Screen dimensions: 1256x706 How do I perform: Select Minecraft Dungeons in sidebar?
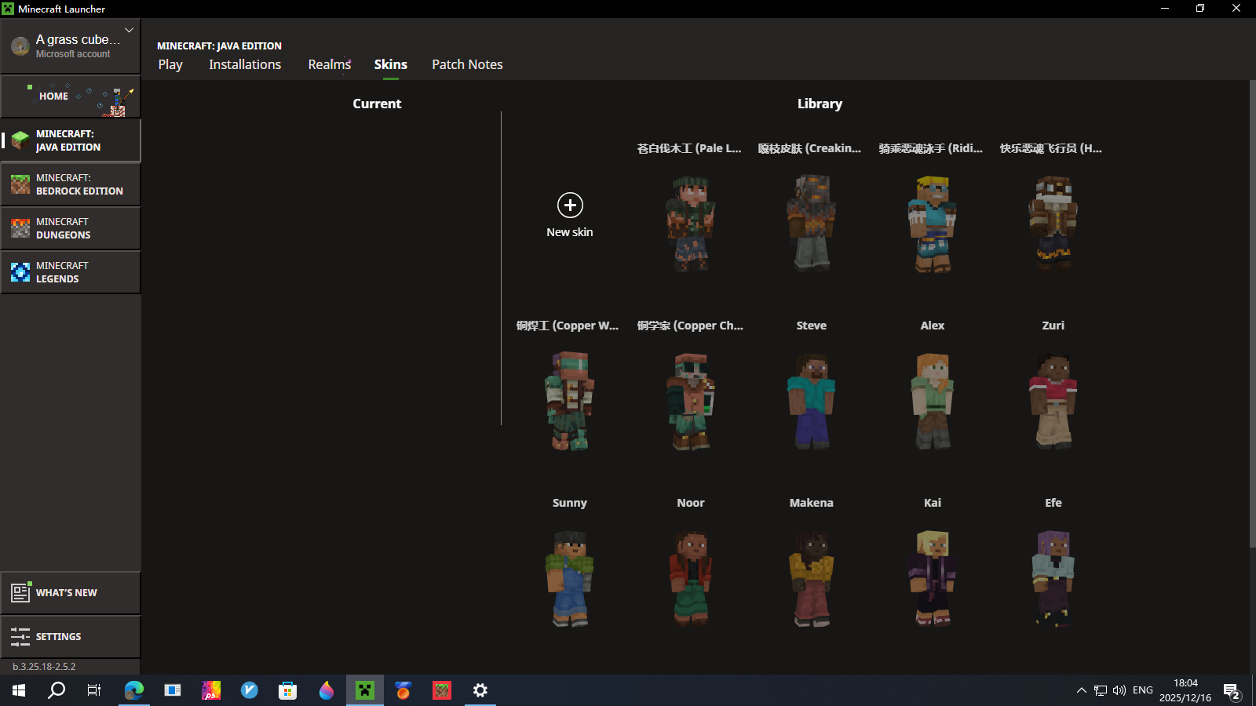tap(71, 228)
